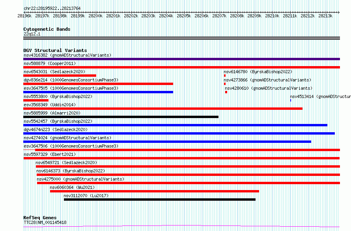This screenshot has height=231, width=351.
Task: Click the 28200k ruler position
Action: pos(95,16)
